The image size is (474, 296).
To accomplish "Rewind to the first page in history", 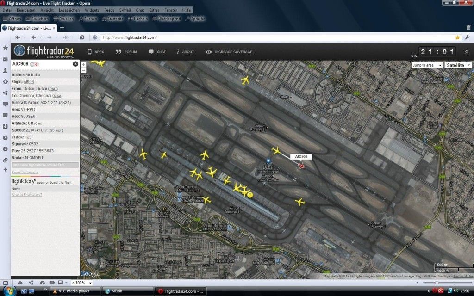I will click(x=17, y=37).
